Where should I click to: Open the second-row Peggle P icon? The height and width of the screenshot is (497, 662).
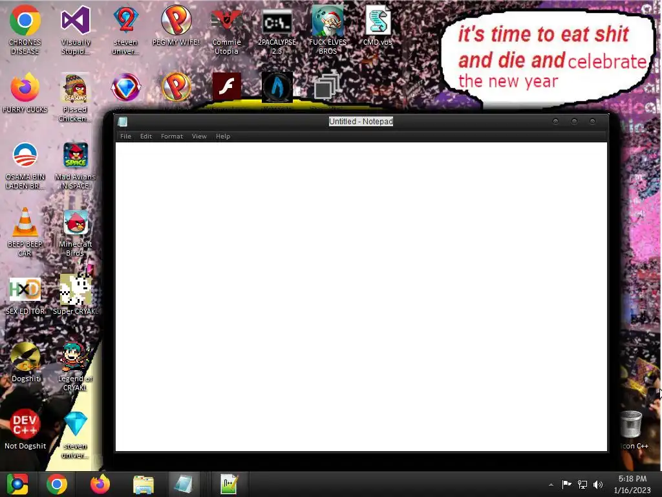[x=176, y=87]
